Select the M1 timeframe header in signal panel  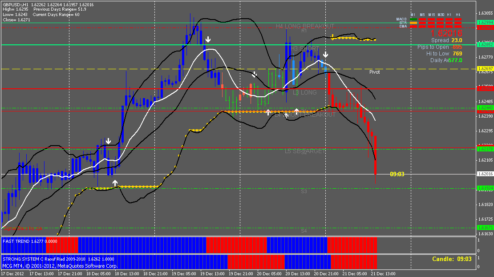[x=413, y=15]
